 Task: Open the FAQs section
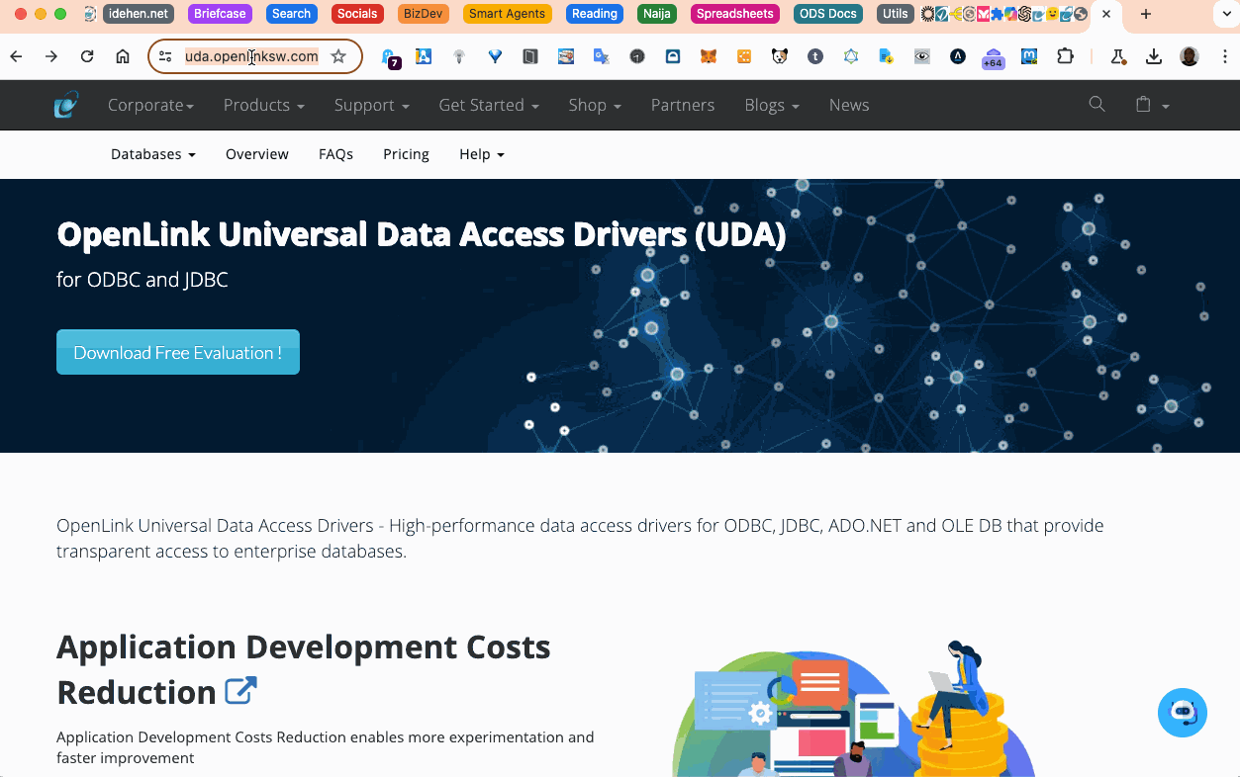click(x=335, y=154)
